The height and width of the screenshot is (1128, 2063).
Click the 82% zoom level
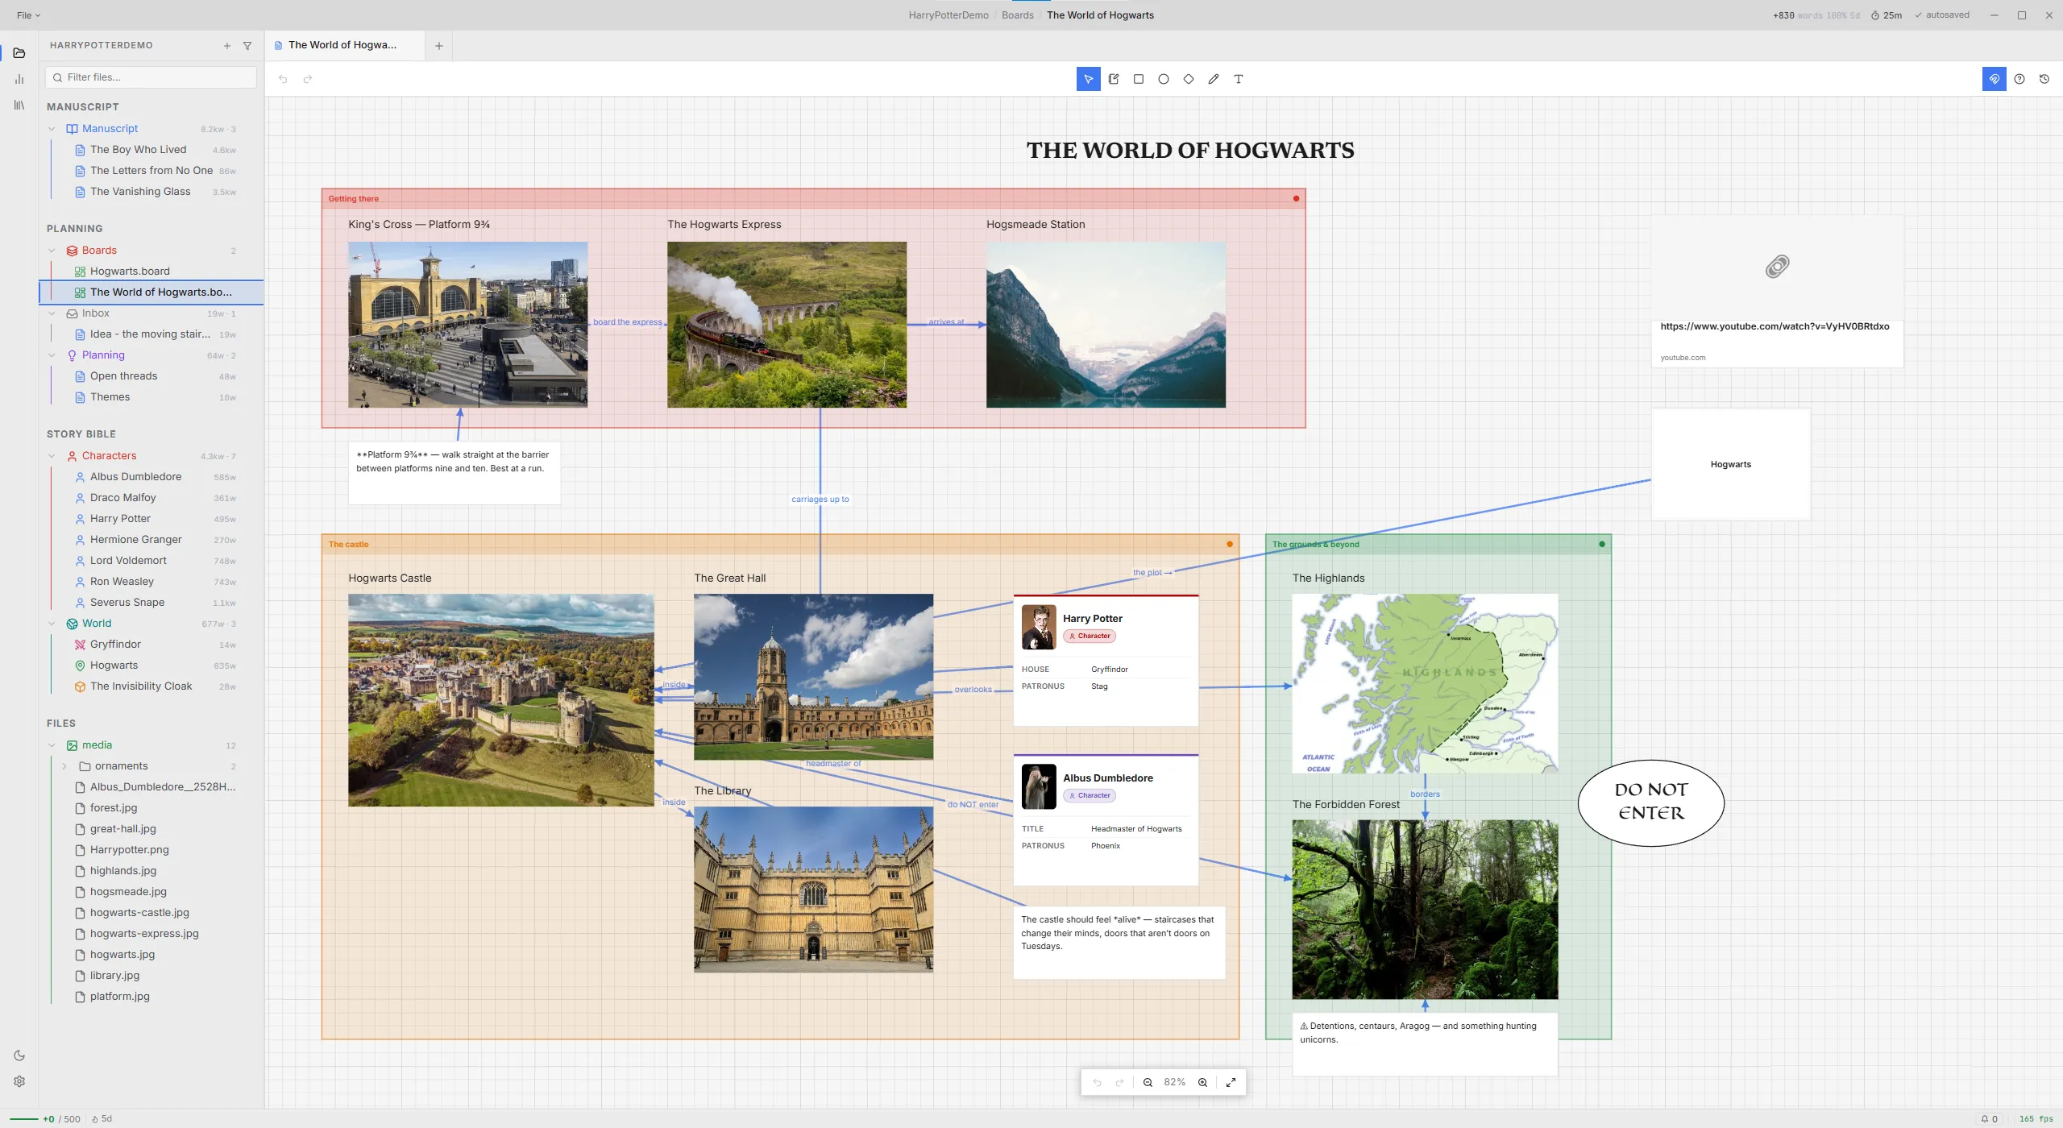1174,1082
